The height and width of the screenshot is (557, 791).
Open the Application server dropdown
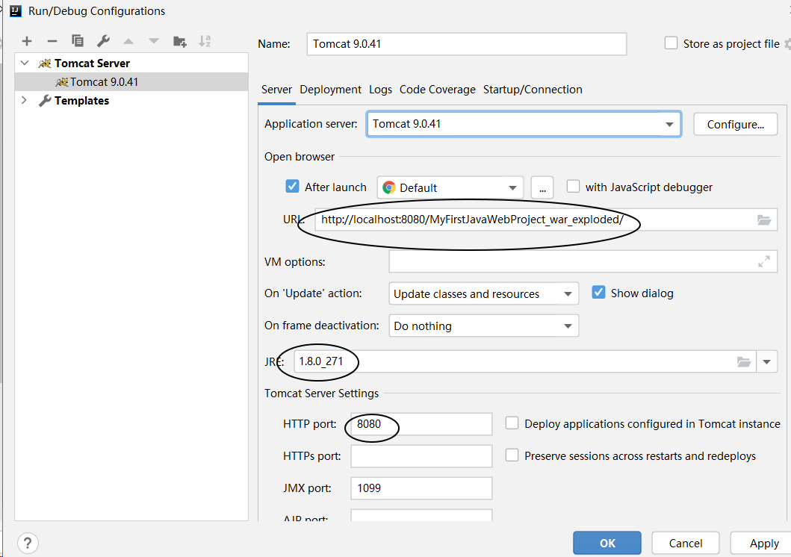[x=524, y=124]
